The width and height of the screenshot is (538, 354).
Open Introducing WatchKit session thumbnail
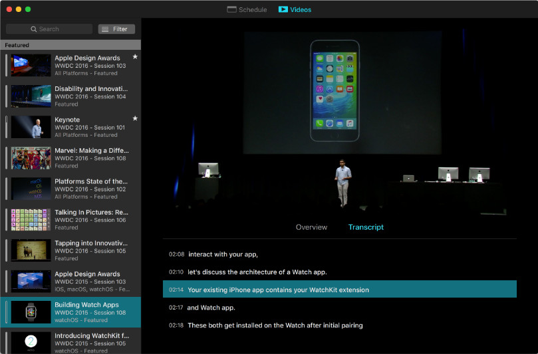click(31, 343)
